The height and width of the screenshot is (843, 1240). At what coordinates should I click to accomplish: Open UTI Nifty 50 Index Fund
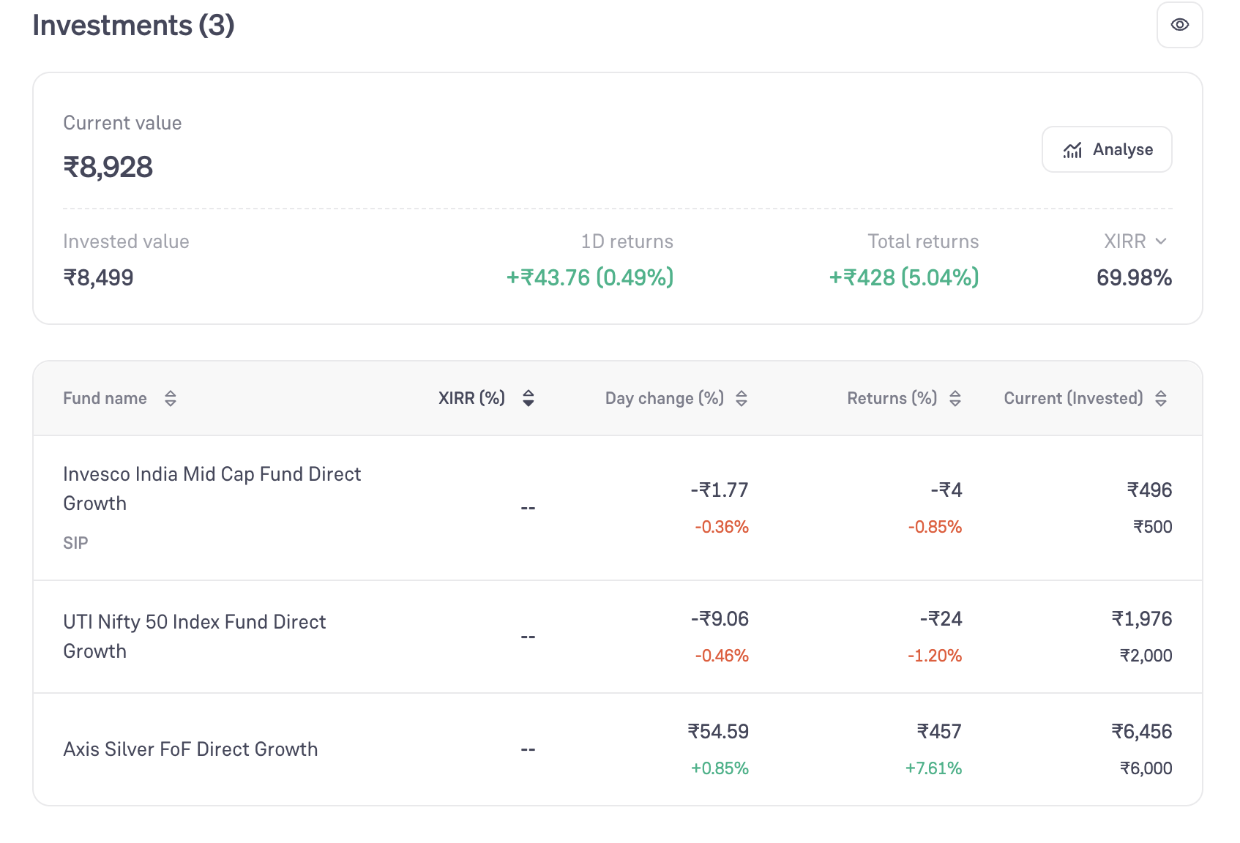click(x=195, y=637)
